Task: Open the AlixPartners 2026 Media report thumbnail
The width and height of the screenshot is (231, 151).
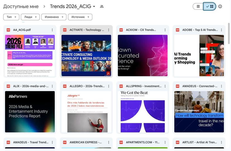Action: click(x=30, y=112)
